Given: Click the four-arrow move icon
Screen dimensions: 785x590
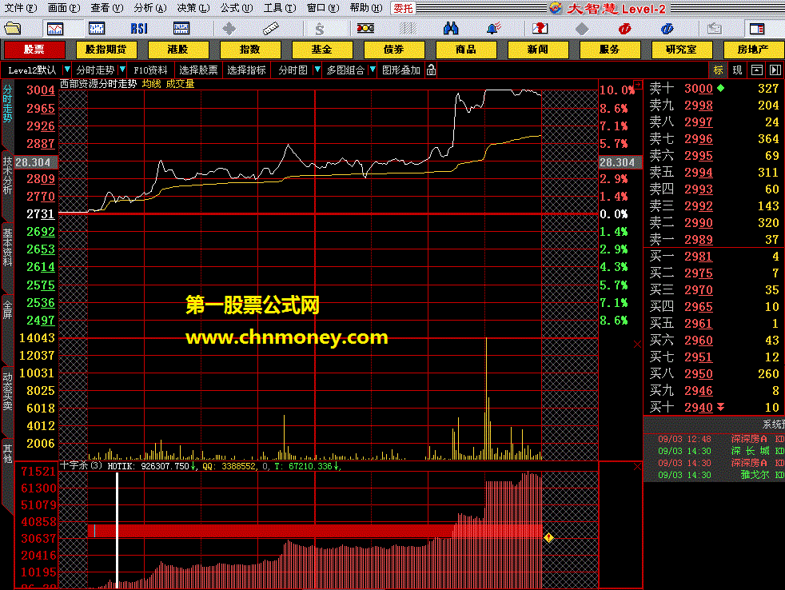Looking at the screenshot, I should click(x=229, y=29).
